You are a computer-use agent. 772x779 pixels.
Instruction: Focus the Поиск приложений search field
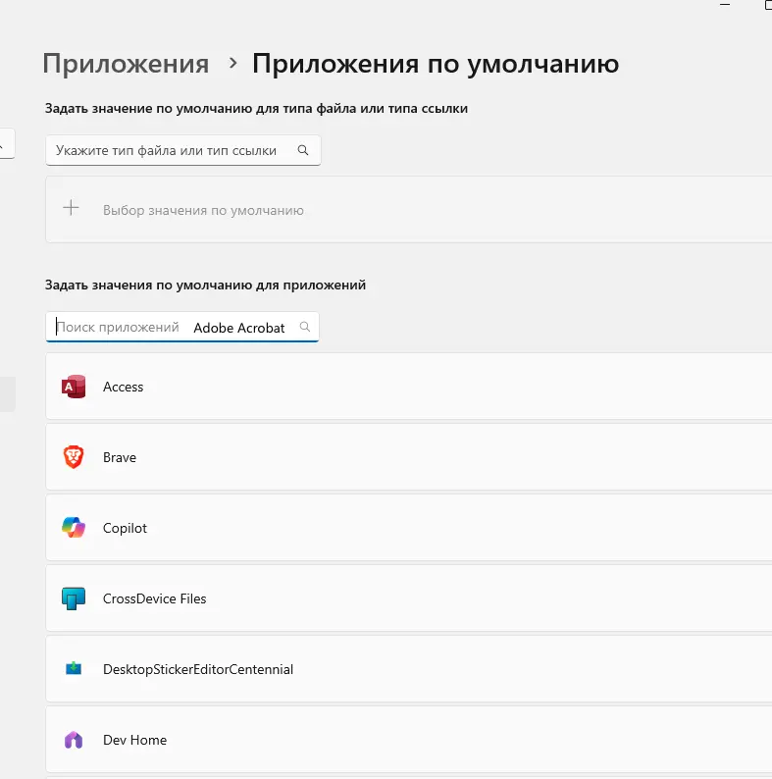182,327
